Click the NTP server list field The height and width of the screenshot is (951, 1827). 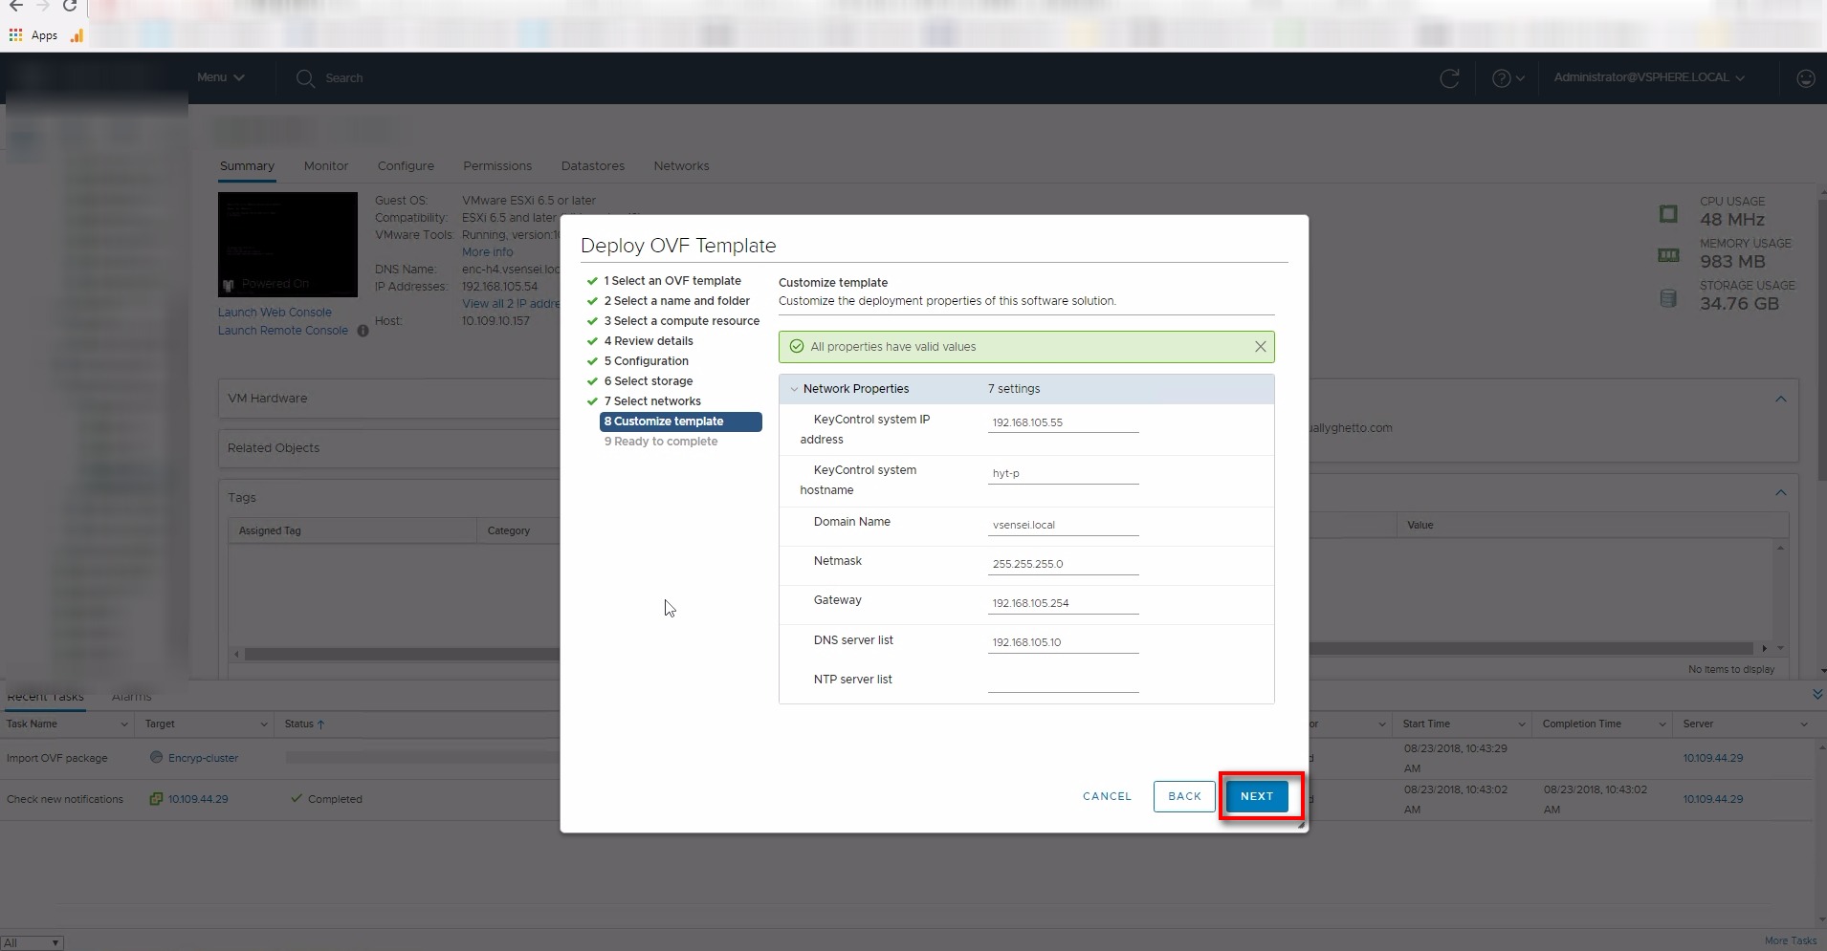click(1063, 681)
